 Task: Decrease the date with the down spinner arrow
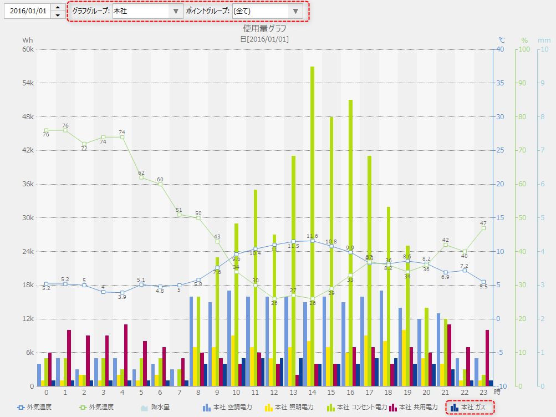pyautogui.click(x=58, y=15)
